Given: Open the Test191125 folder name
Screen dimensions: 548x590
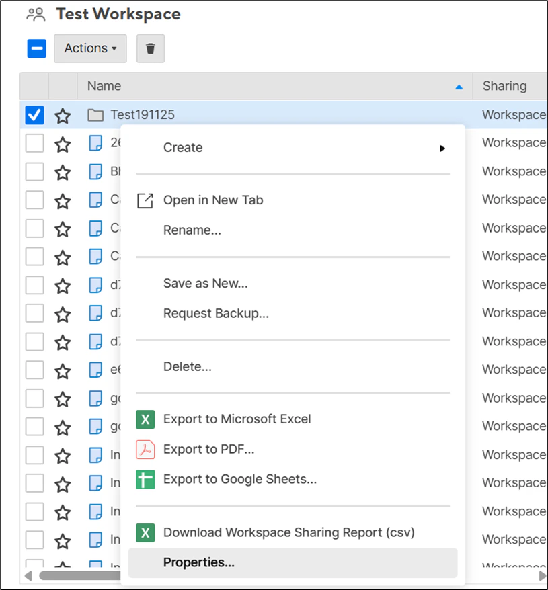Looking at the screenshot, I should point(143,115).
